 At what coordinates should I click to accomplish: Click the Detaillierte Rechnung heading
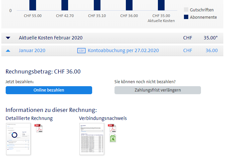coord(29,118)
